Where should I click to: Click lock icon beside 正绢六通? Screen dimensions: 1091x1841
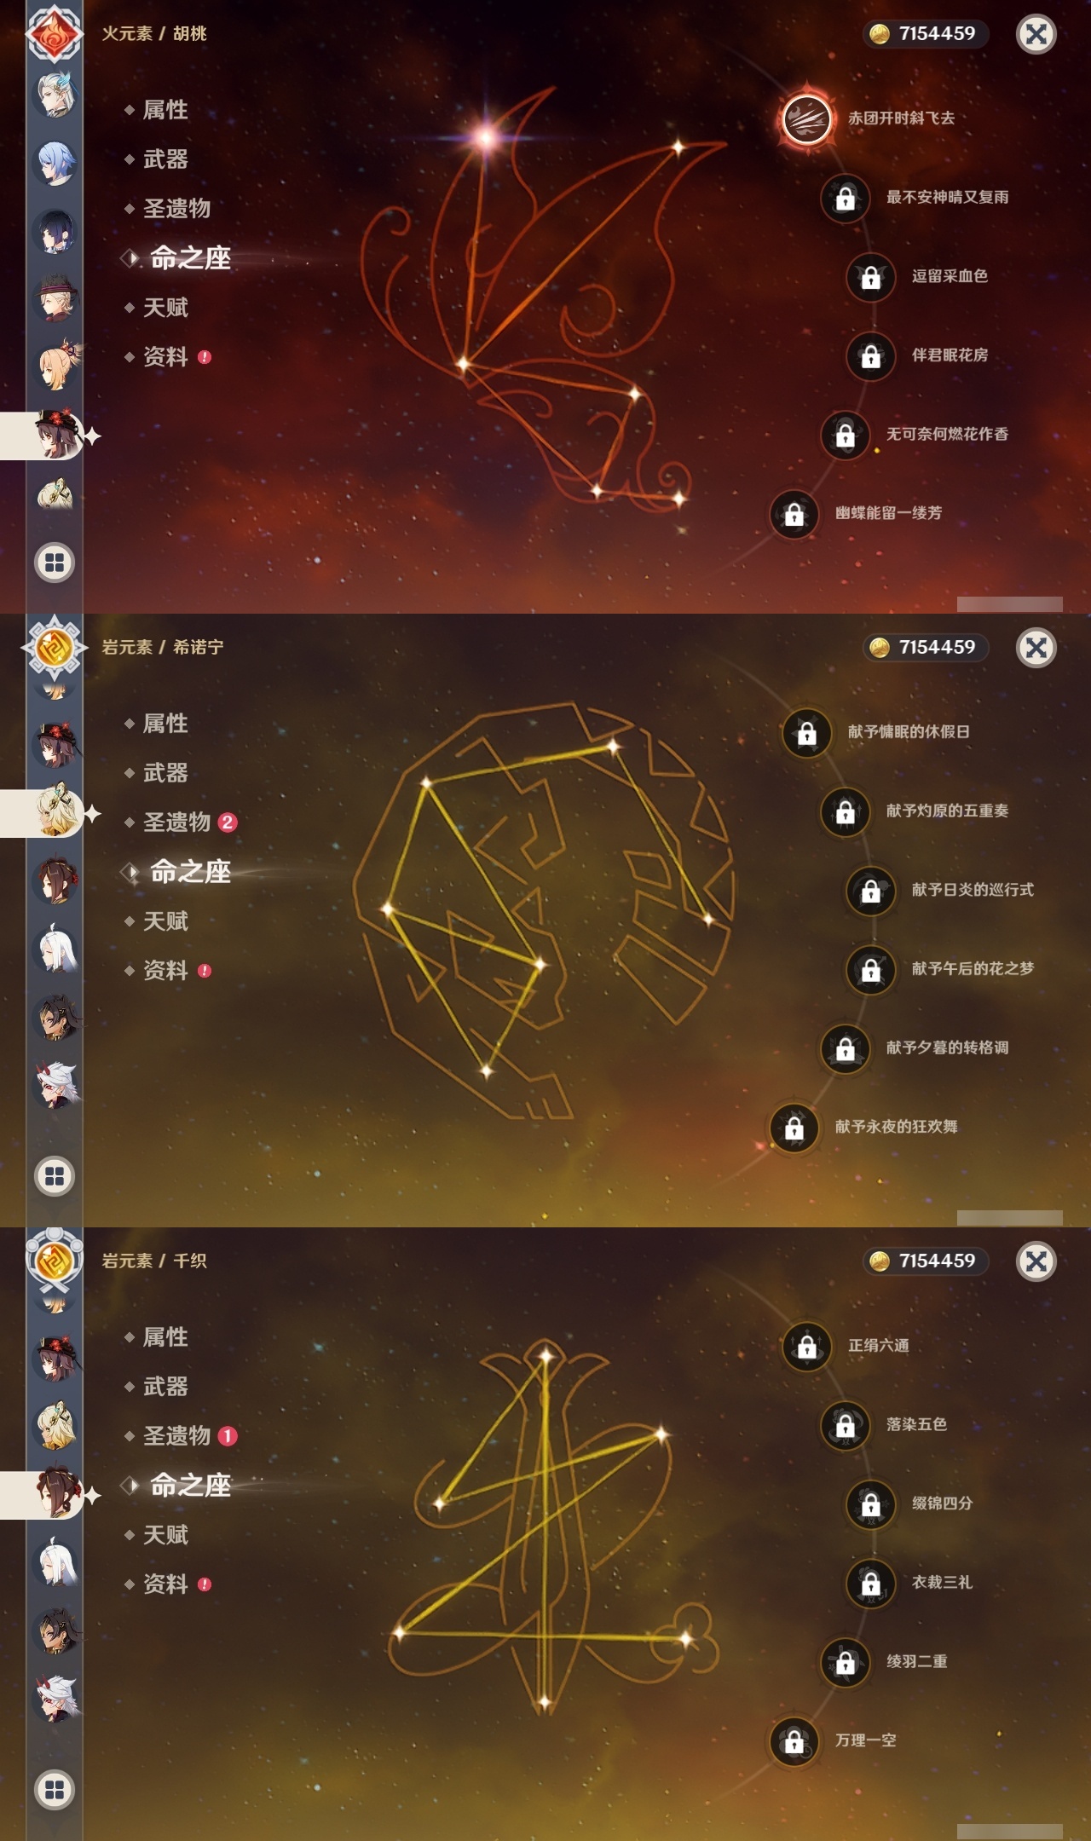(807, 1346)
